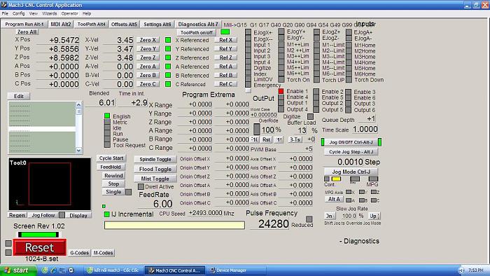Click the Jog Mode Ctrl-J button

[351, 172]
